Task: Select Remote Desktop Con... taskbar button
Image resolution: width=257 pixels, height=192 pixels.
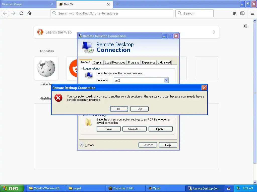Action: (205, 188)
